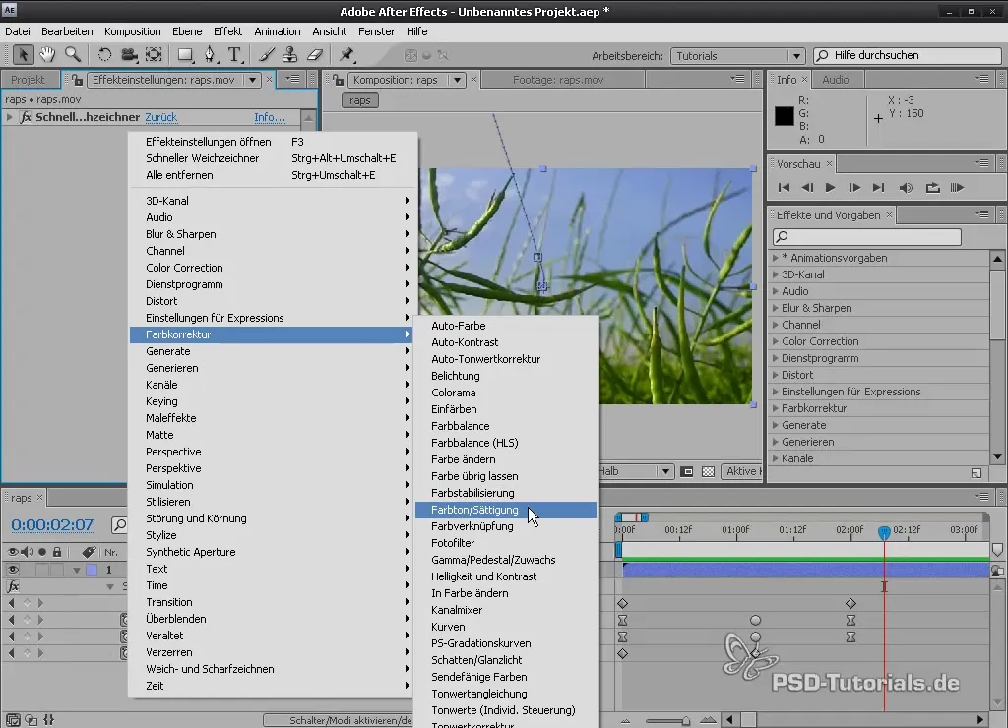Open the Komposition menu in menu bar
The width and height of the screenshot is (1008, 728).
pos(133,31)
